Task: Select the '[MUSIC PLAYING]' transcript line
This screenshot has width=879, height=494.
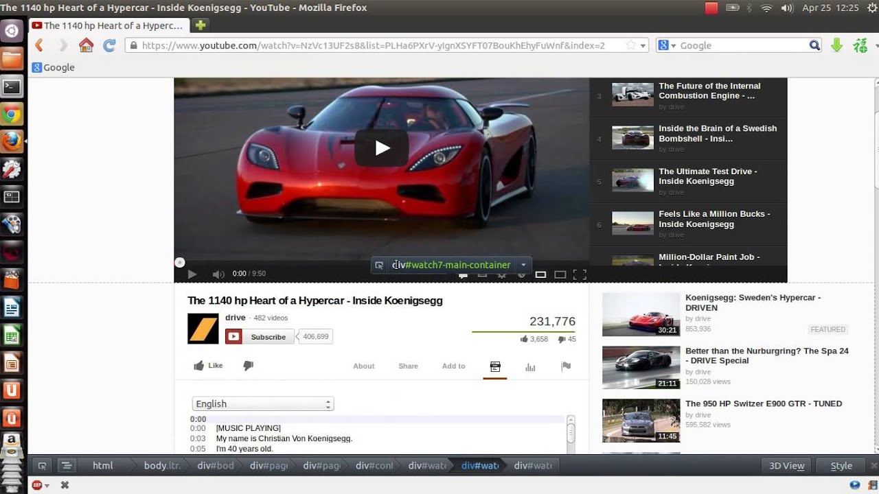Action: tap(249, 428)
